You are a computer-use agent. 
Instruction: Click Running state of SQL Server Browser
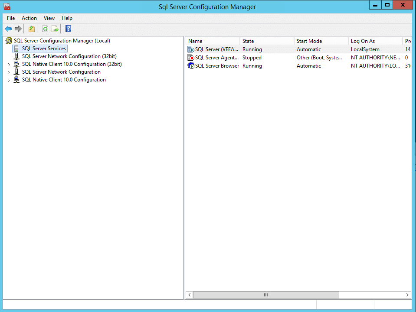coord(252,66)
